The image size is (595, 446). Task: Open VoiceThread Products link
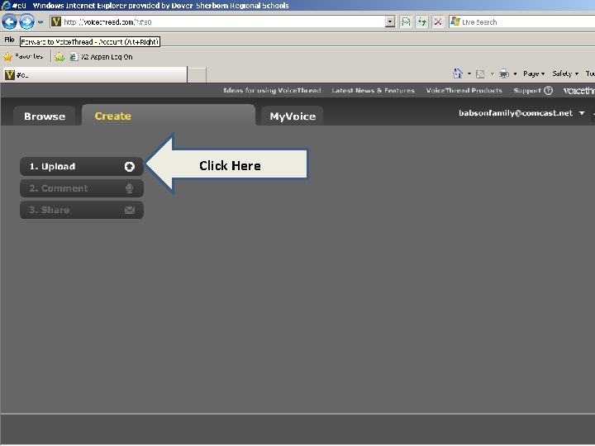(464, 90)
